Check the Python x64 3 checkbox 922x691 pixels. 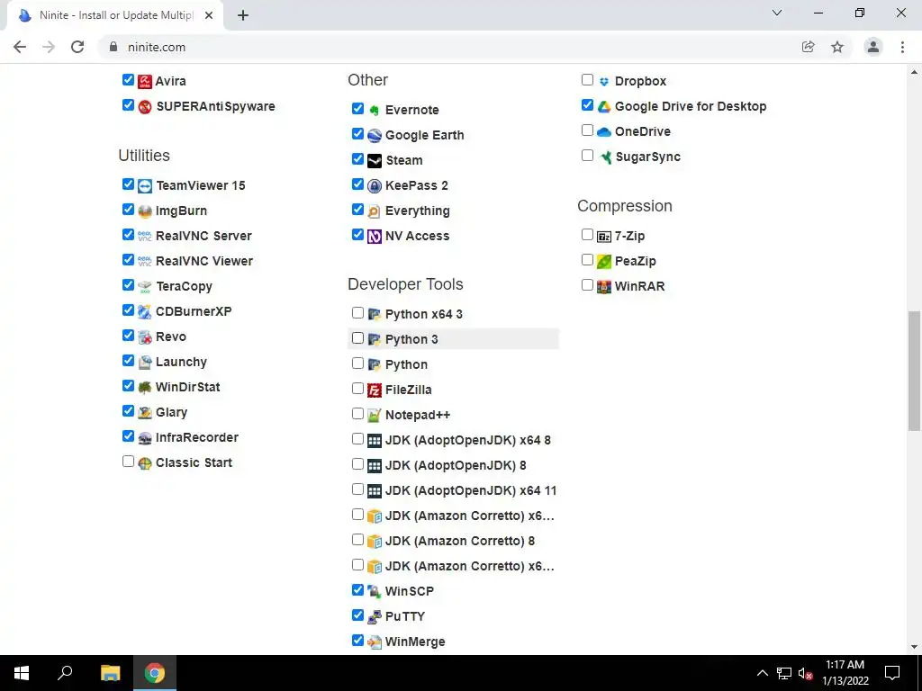tap(357, 312)
